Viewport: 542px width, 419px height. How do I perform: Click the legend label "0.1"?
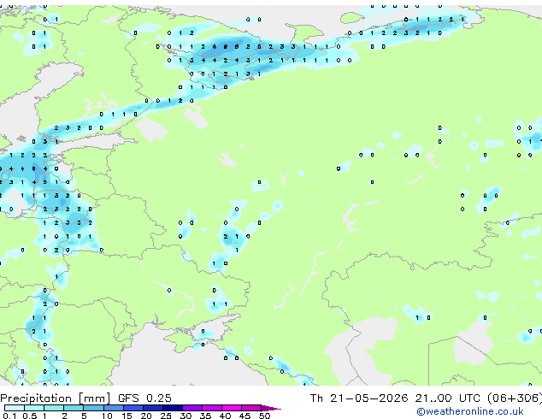point(9,416)
